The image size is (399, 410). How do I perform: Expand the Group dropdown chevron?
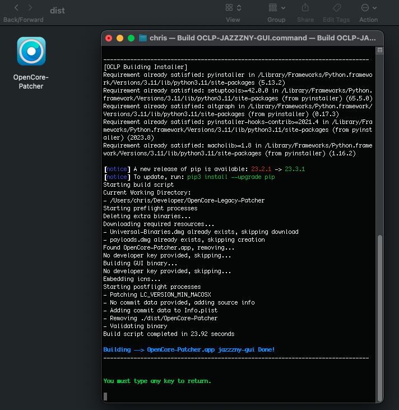pos(283,8)
